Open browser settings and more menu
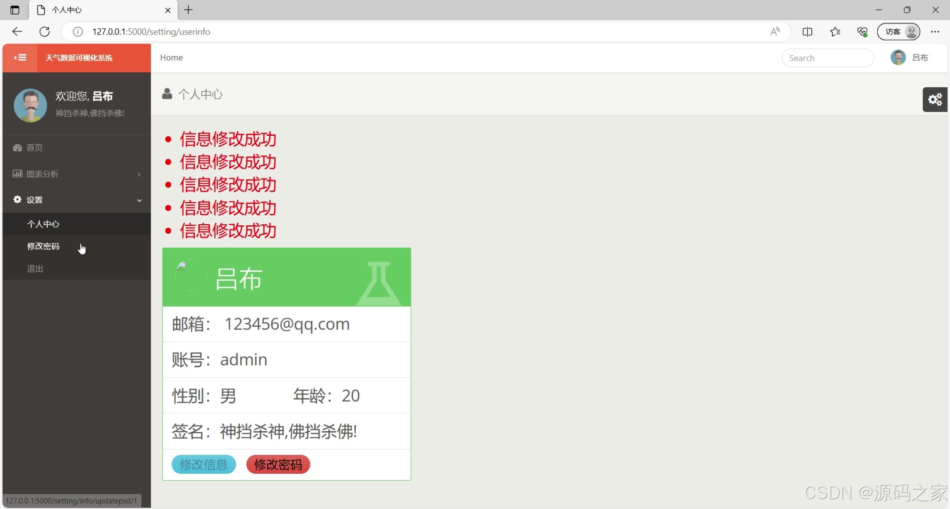Image resolution: width=950 pixels, height=509 pixels. pyautogui.click(x=935, y=32)
